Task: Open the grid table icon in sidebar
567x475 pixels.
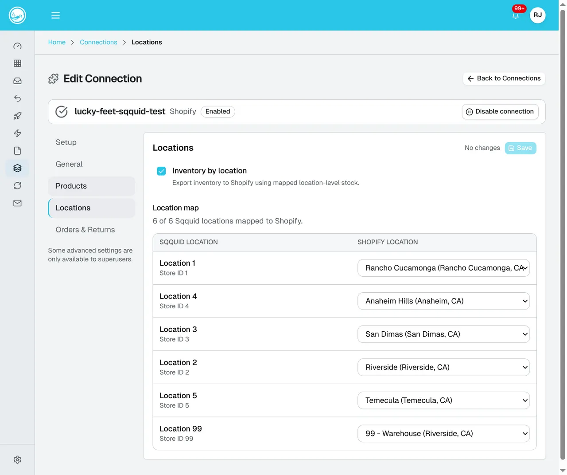Action: point(17,63)
